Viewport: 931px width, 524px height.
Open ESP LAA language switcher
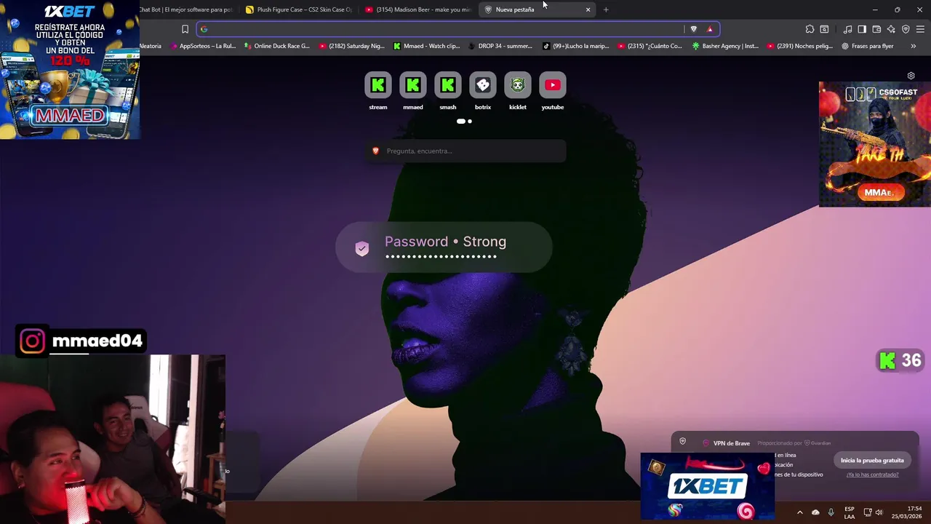click(850, 512)
